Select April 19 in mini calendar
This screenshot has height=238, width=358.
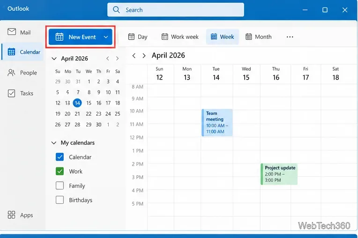click(x=58, y=114)
